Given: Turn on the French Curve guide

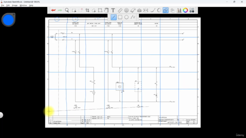Looking at the screenshot, I should [133, 10].
